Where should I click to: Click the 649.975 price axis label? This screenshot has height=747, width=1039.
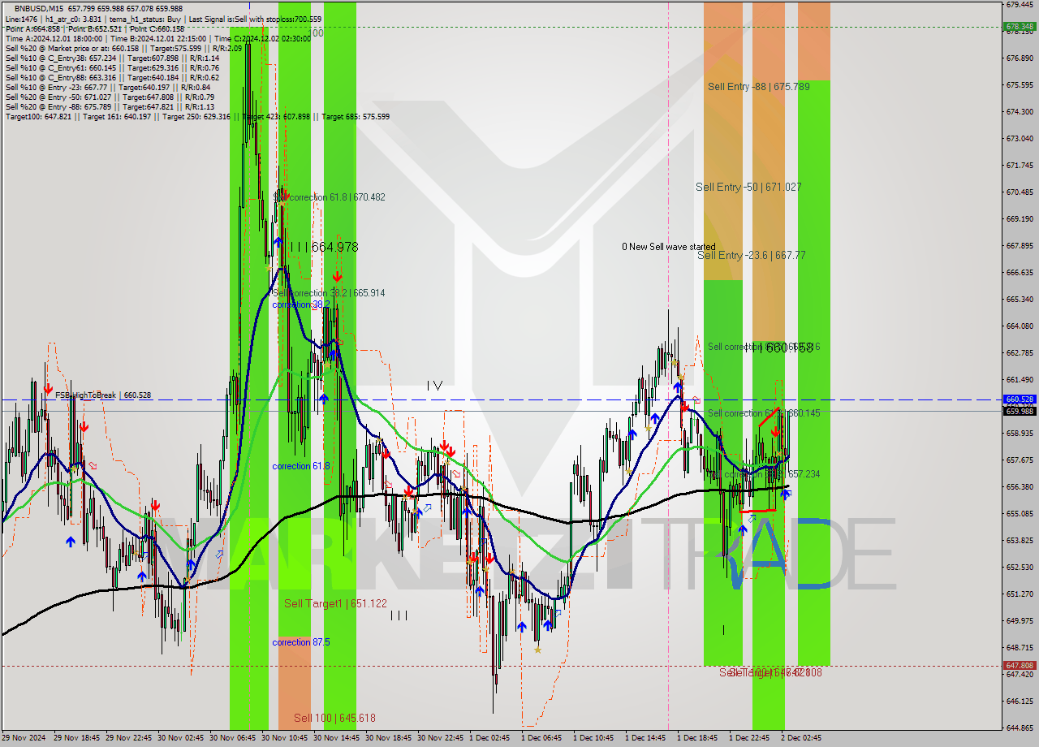(1020, 620)
